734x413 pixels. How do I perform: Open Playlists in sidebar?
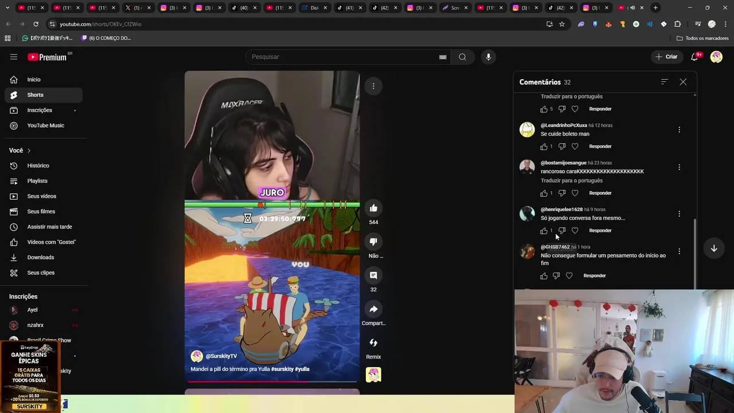44,181
